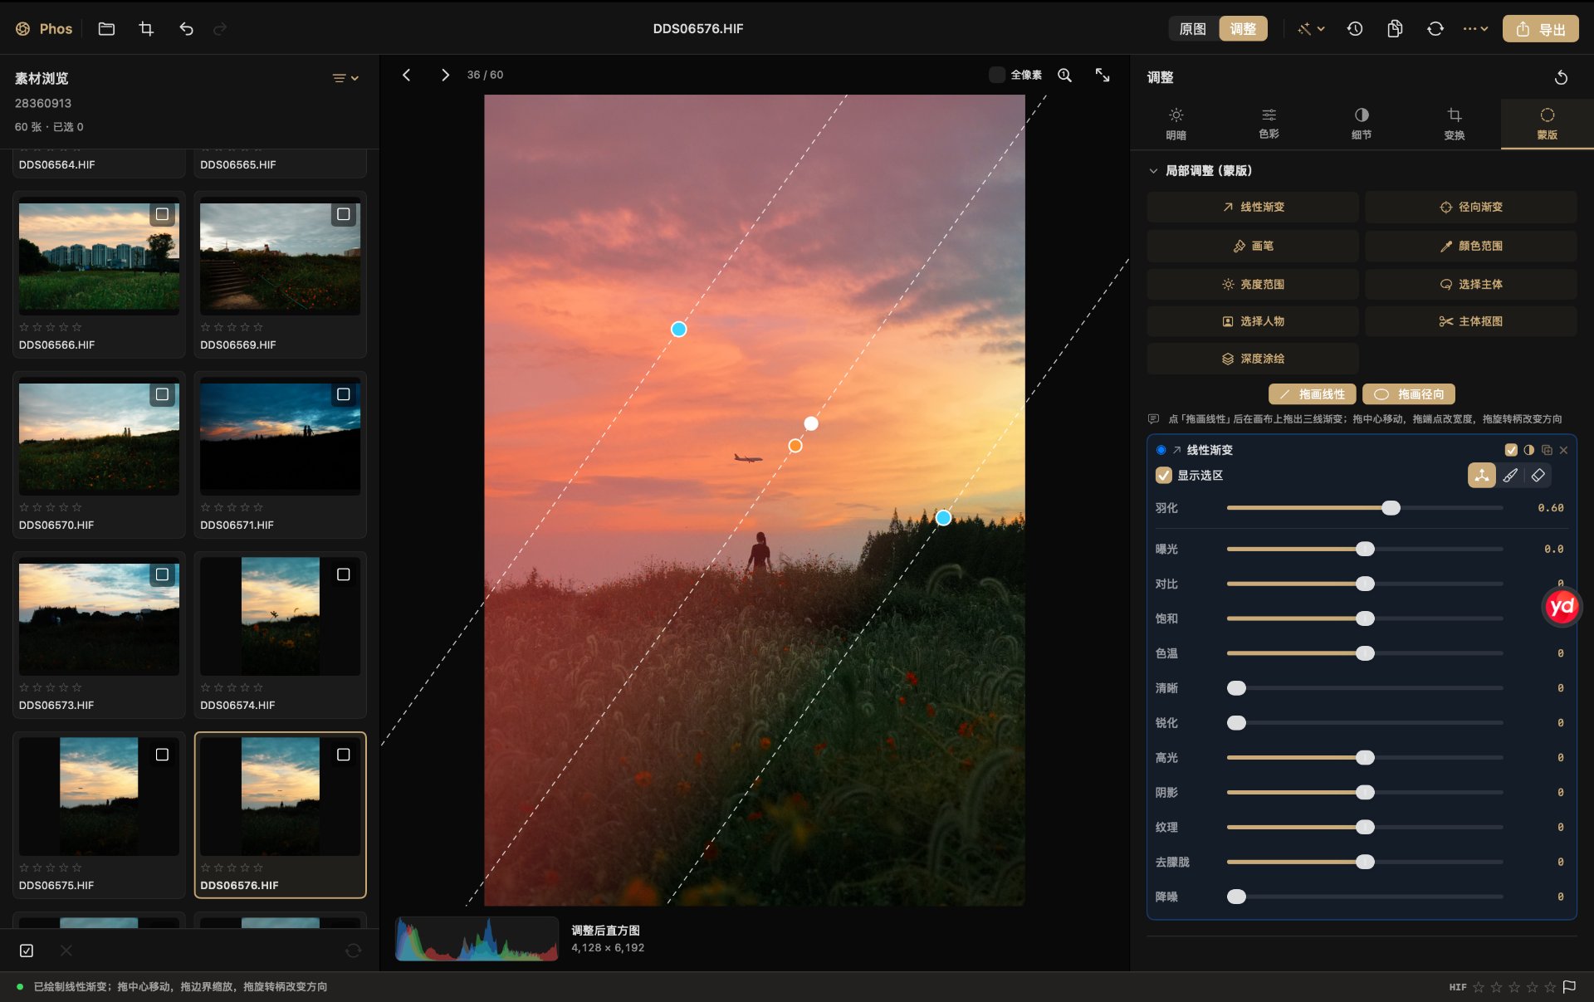Click the 径向渐变 mask button

1471,207
